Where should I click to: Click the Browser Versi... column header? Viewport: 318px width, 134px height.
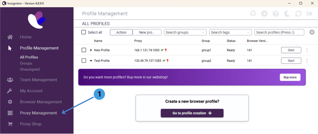[x=257, y=41]
